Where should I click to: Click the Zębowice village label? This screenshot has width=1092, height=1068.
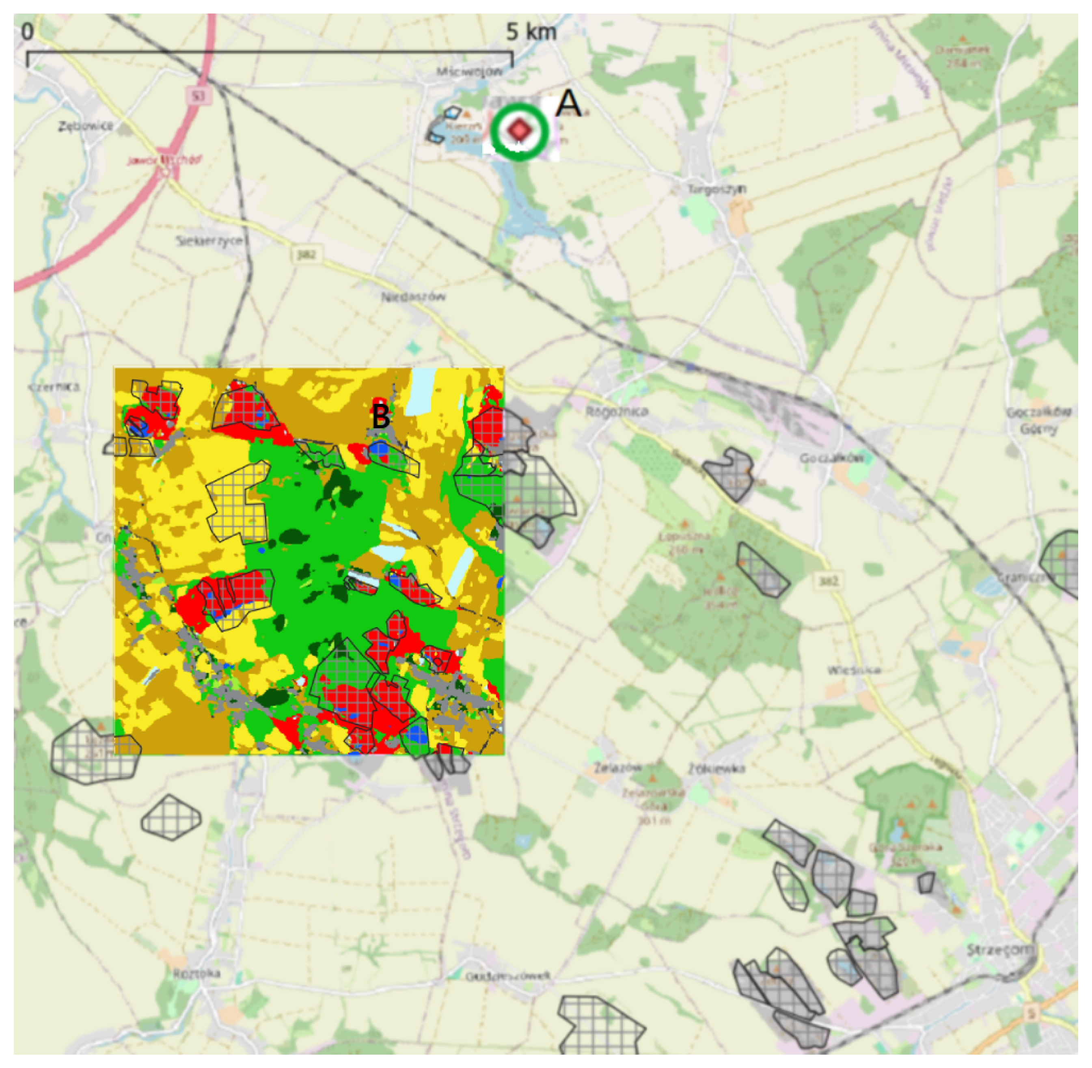[x=86, y=126]
